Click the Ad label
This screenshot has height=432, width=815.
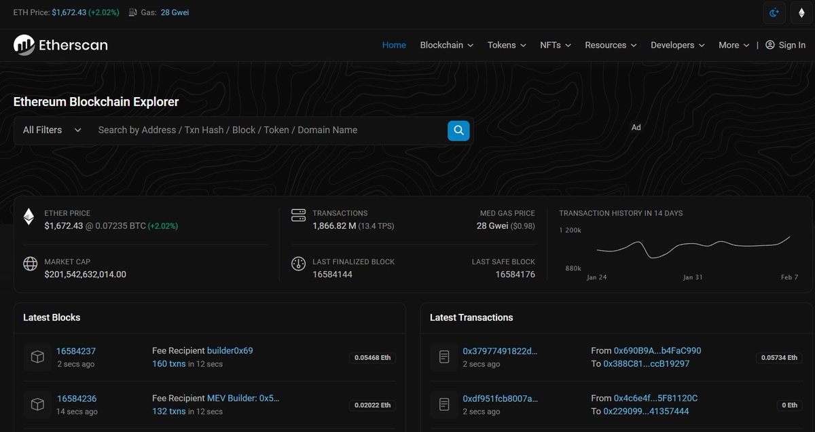pyautogui.click(x=636, y=128)
